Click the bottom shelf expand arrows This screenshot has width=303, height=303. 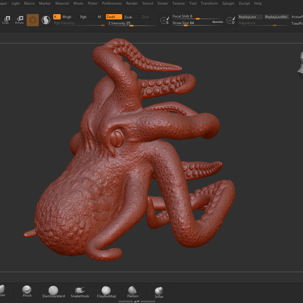(x=137, y=301)
